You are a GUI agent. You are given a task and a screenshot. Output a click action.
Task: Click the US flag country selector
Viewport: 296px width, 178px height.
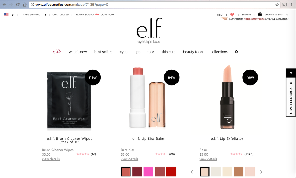click(x=6, y=15)
